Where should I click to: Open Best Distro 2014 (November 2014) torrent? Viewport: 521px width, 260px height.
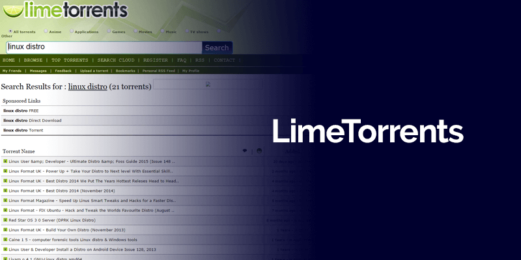click(62, 191)
